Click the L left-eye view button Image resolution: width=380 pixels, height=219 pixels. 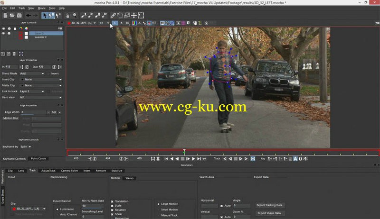click(115, 23)
